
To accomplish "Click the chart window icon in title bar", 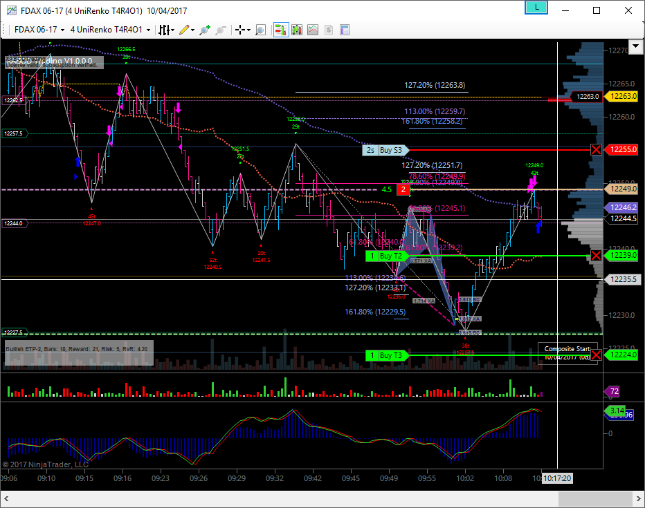I will pyautogui.click(x=11, y=10).
